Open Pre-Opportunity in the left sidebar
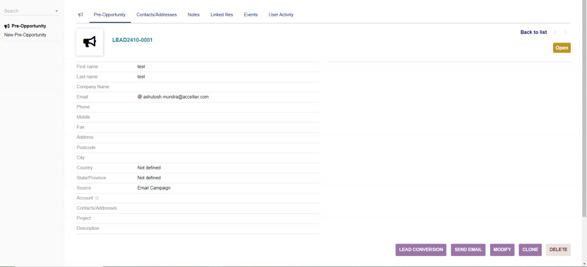This screenshot has height=267, width=587. point(29,26)
